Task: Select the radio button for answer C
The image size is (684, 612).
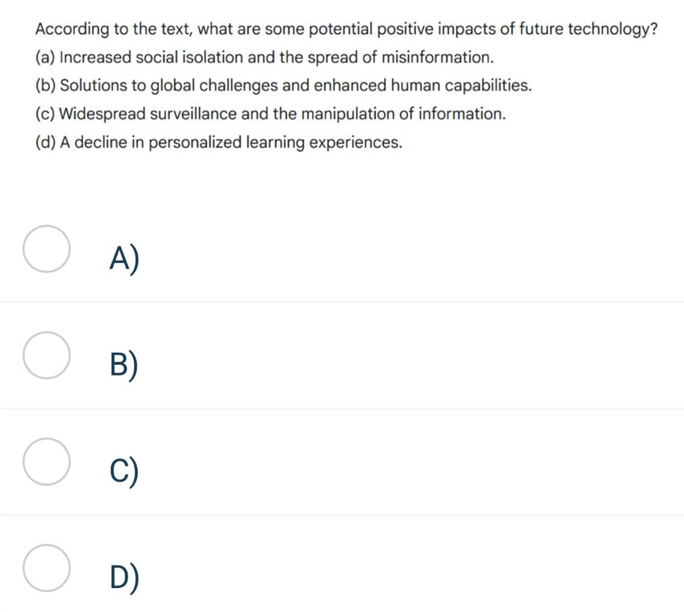Action: click(46, 461)
